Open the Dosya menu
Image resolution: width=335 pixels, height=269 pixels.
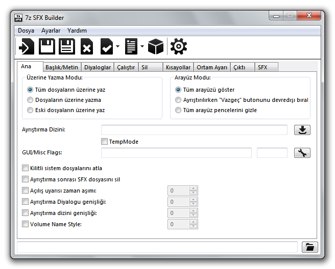coord(26,31)
